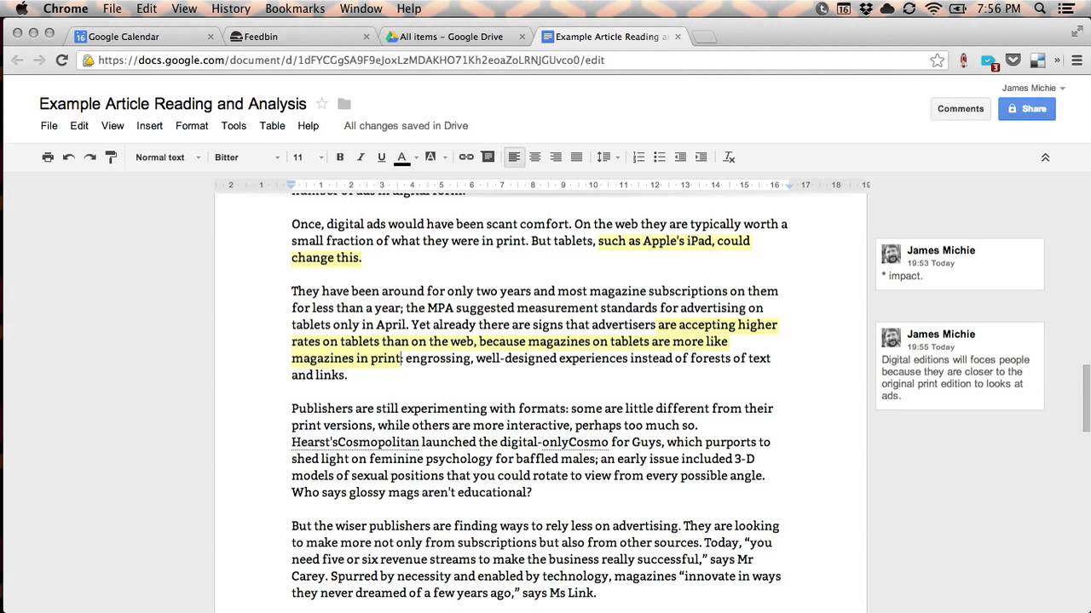Set left text alignment

(514, 157)
